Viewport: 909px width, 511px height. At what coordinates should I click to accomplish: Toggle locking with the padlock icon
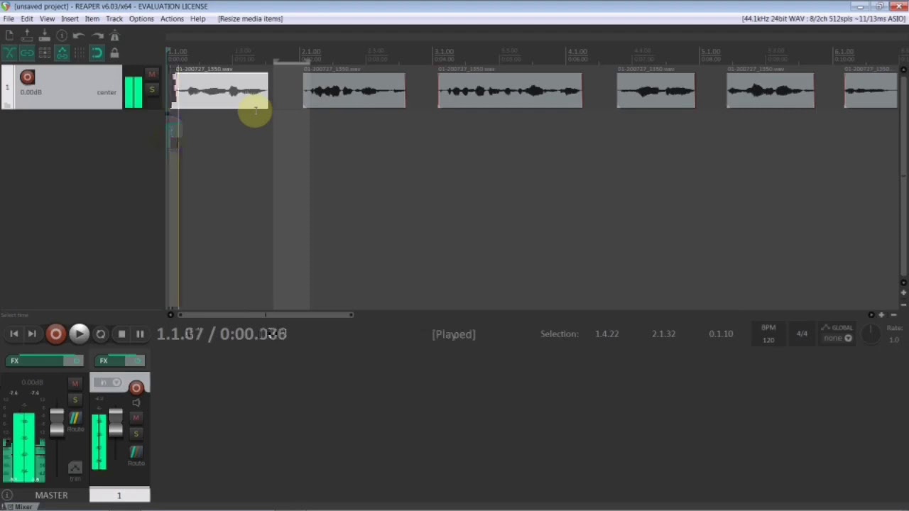114,53
